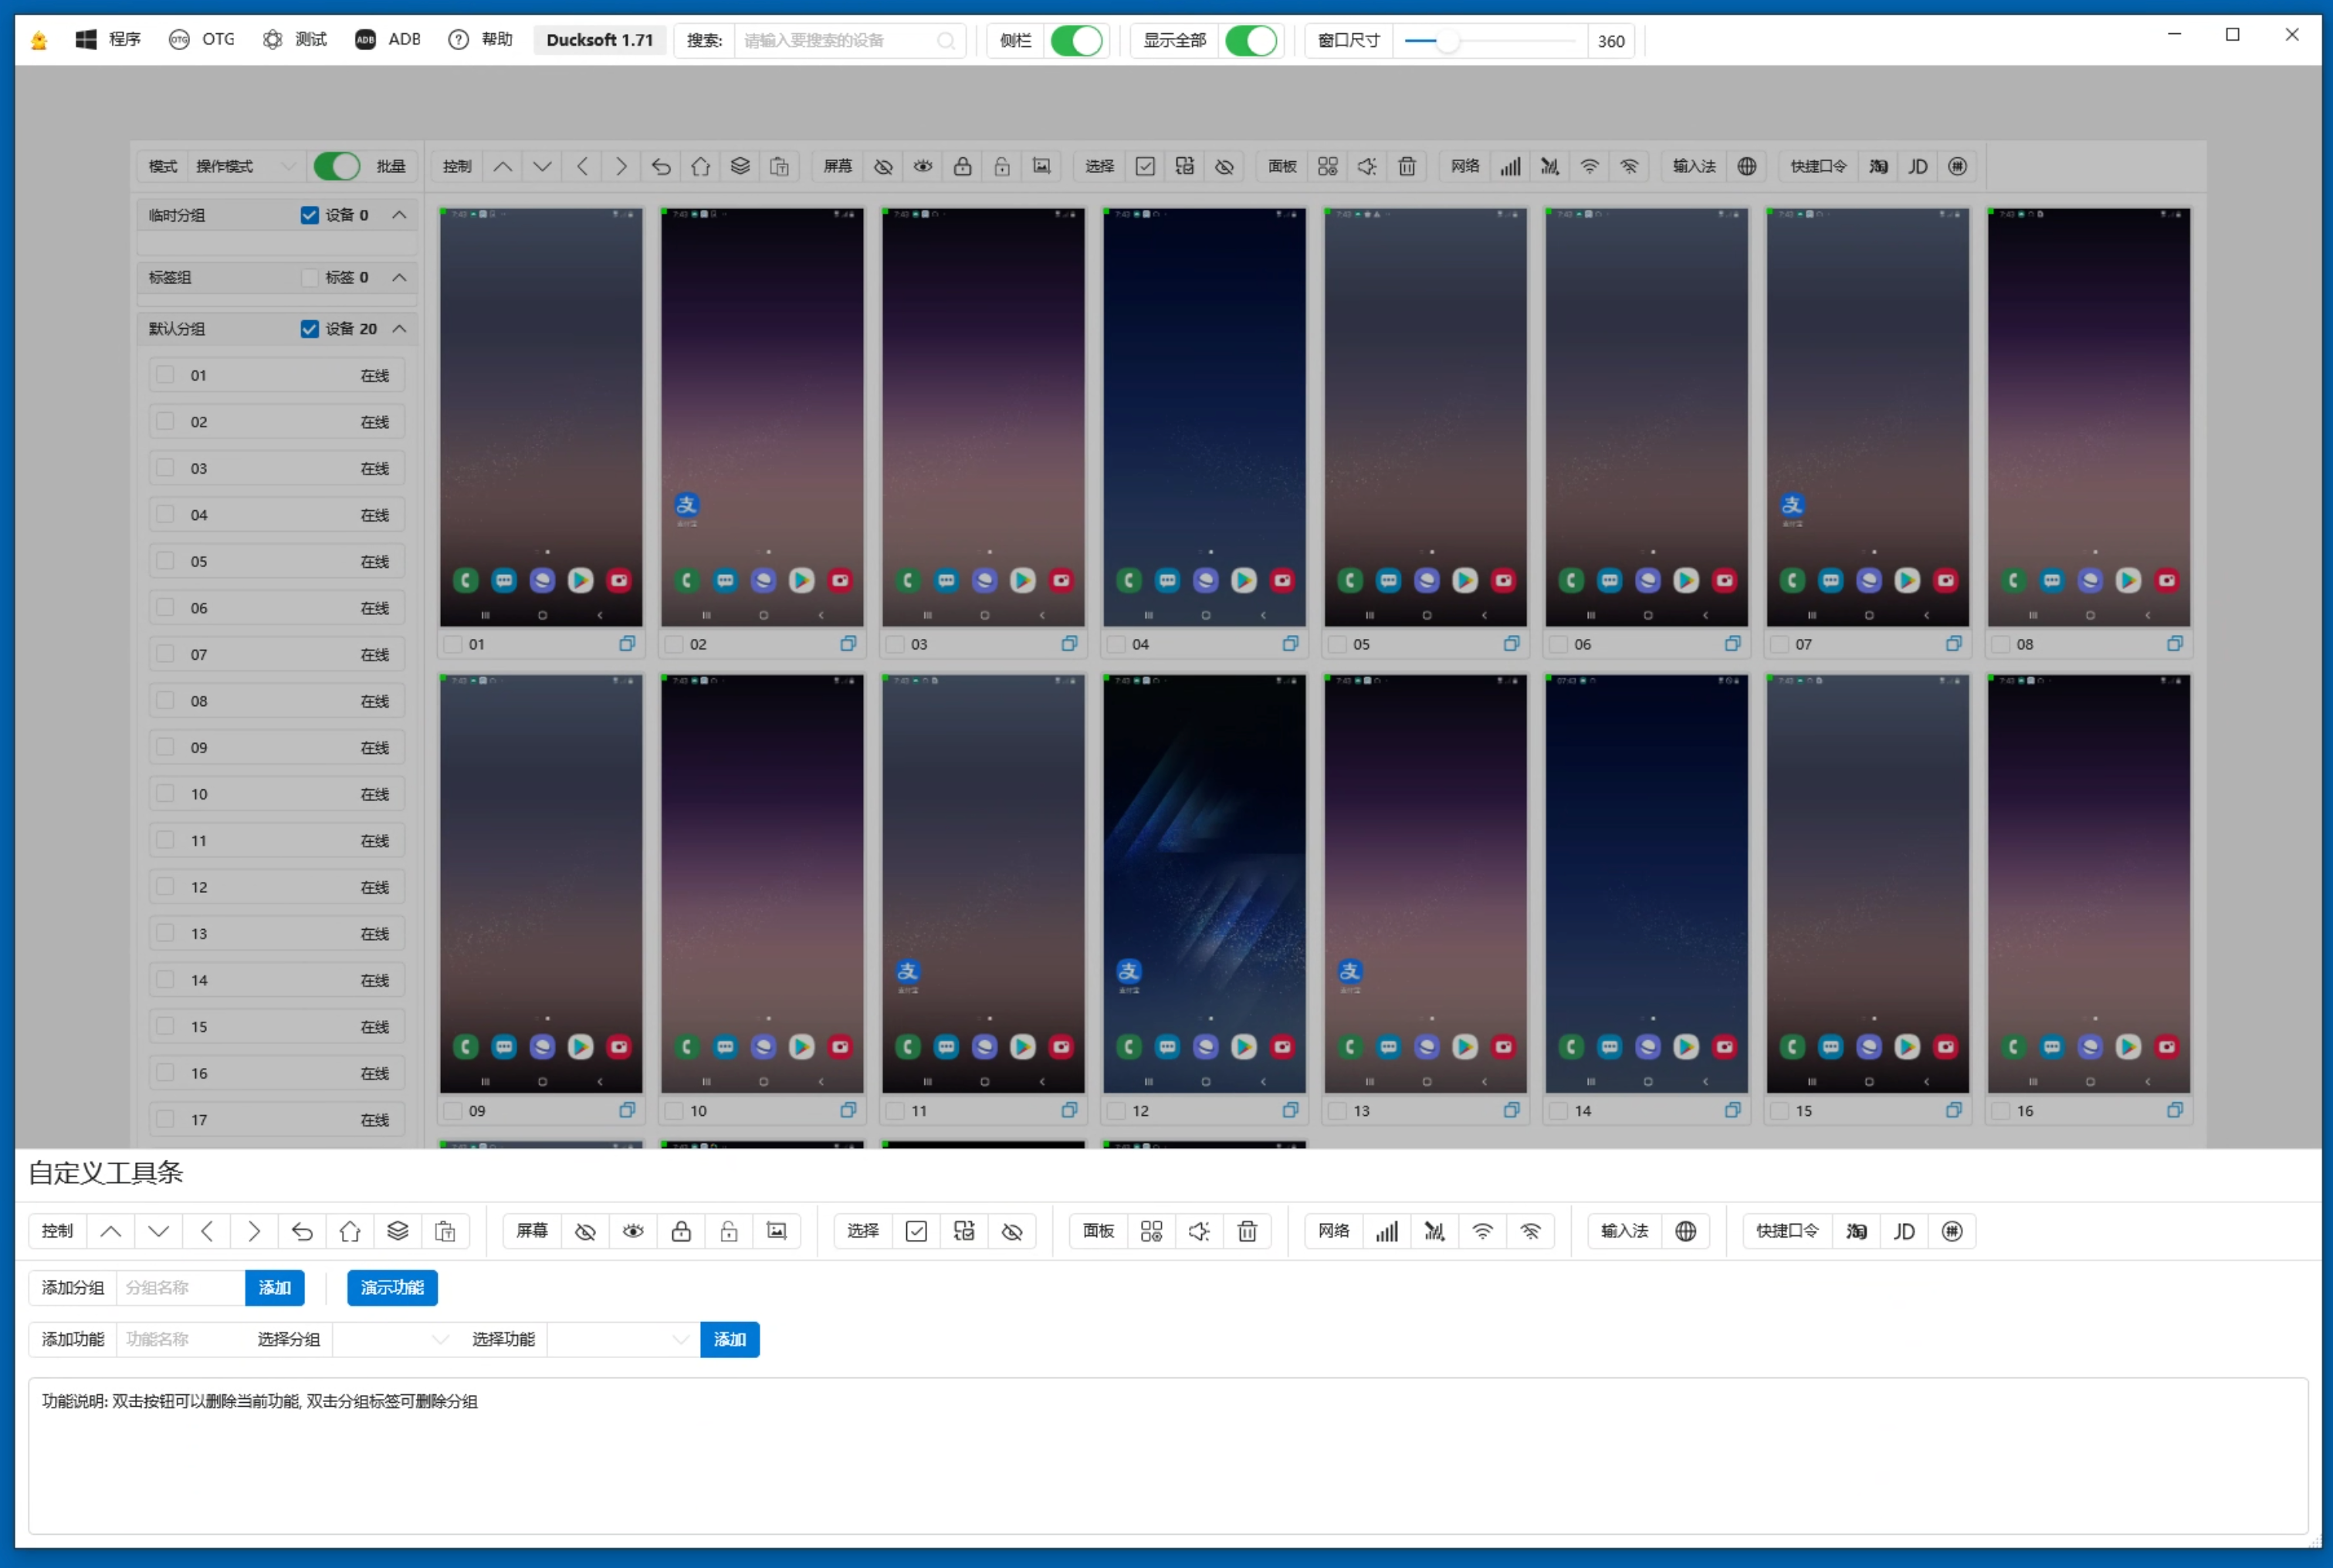Click the JD shortcut icon in the bottom toolbar
2333x1568 pixels.
pyautogui.click(x=1904, y=1231)
